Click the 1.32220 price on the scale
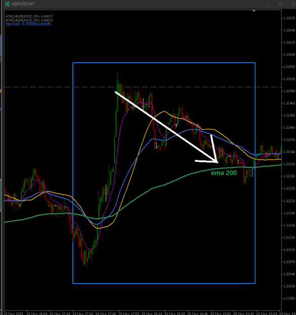The height and width of the screenshot is (315, 296). [x=289, y=201]
